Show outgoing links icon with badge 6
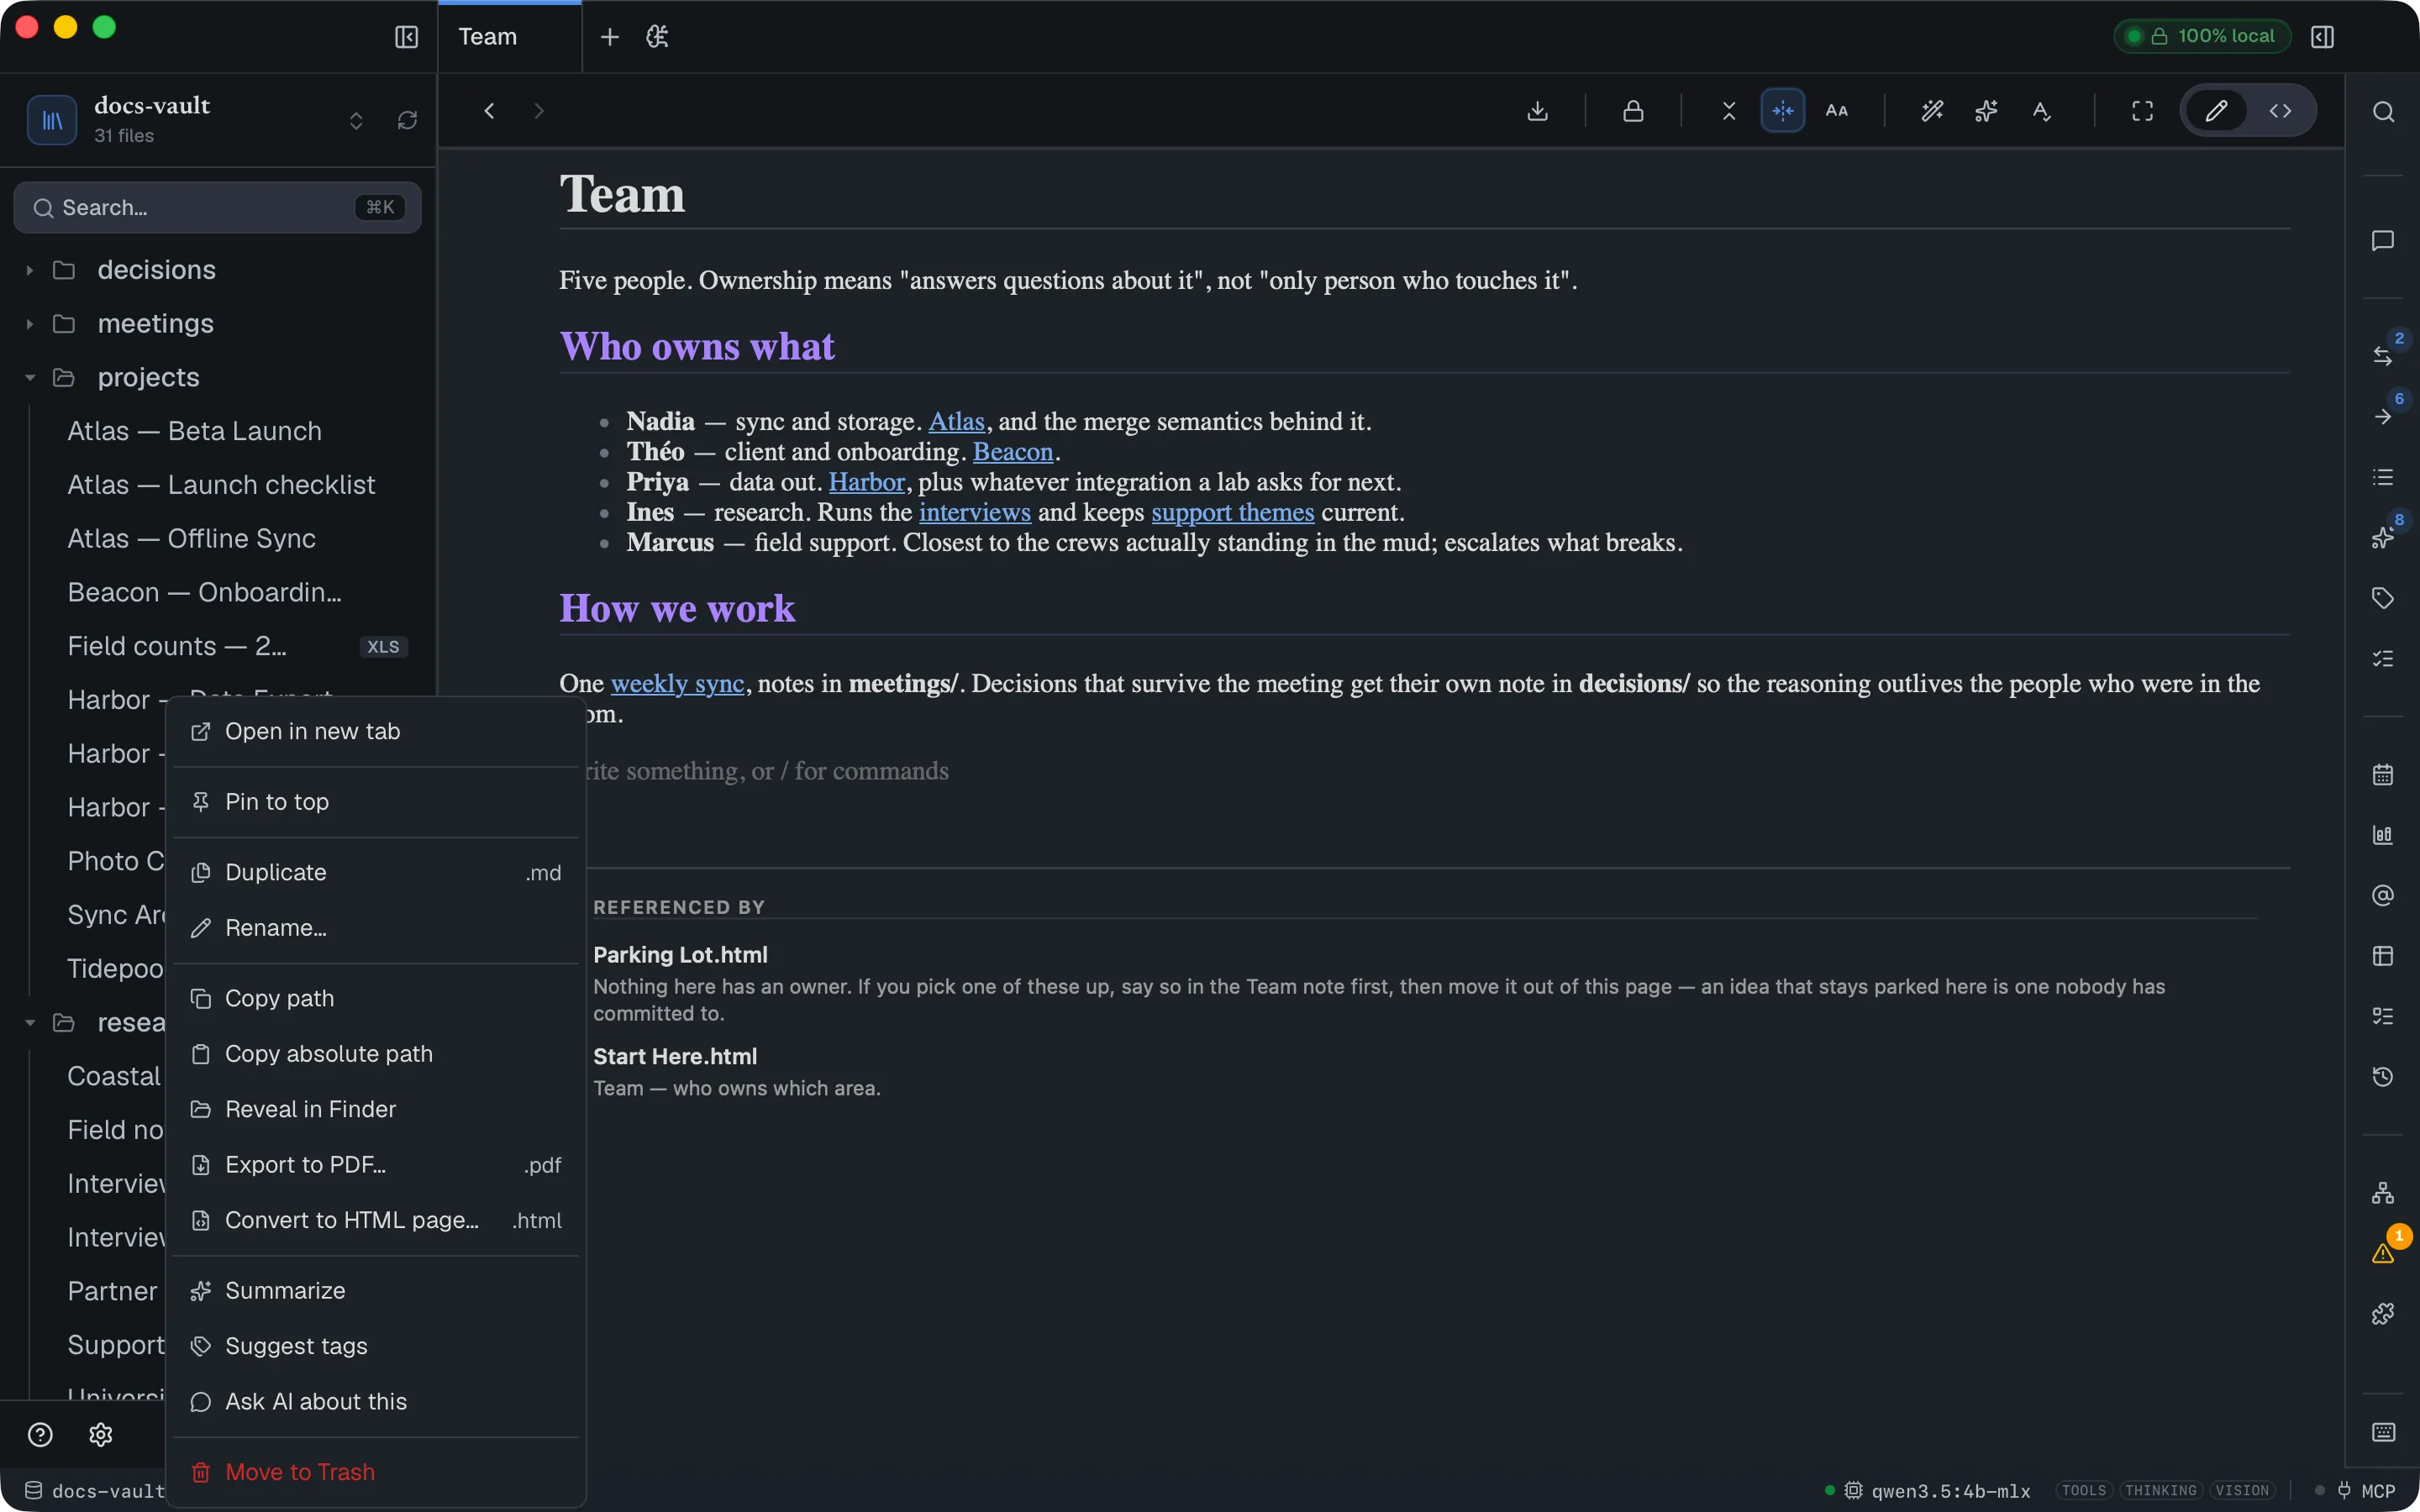 (2383, 416)
